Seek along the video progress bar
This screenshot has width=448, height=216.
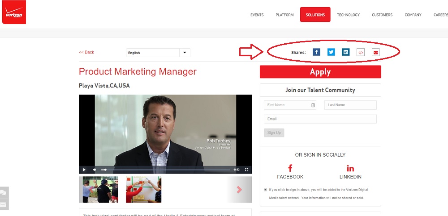(168, 170)
